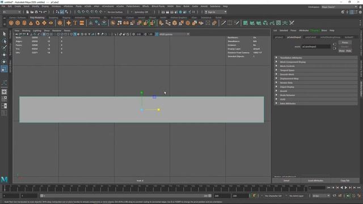Switch to the Poly Modeling shelf tab

37,18
